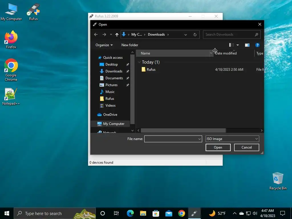
Task: Select OneDrive in navigation pane
Action: click(x=110, y=115)
